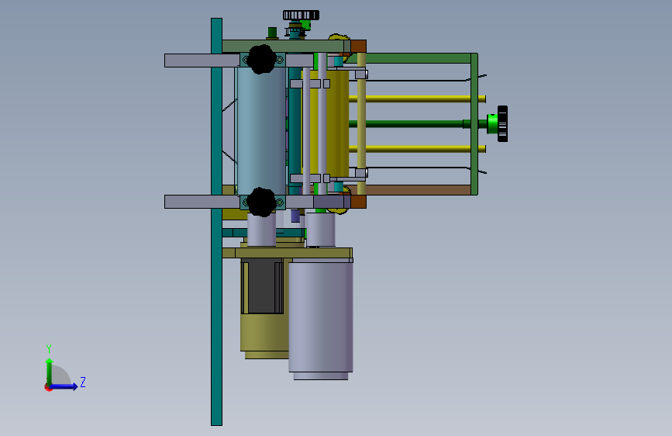Select the lower black star knob
This screenshot has height=436, width=672.
click(261, 202)
